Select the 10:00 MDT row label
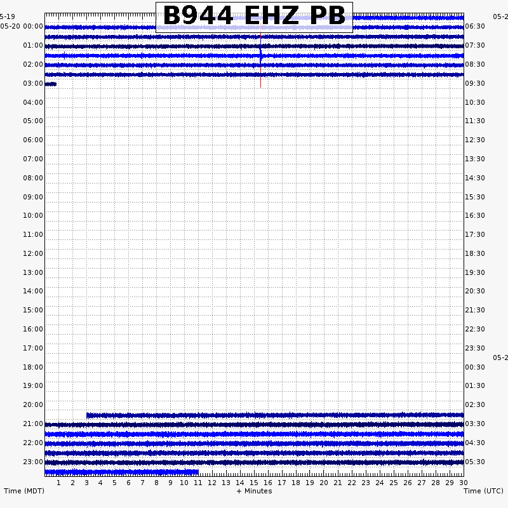Screen dimensions: 508x508 tap(33, 215)
